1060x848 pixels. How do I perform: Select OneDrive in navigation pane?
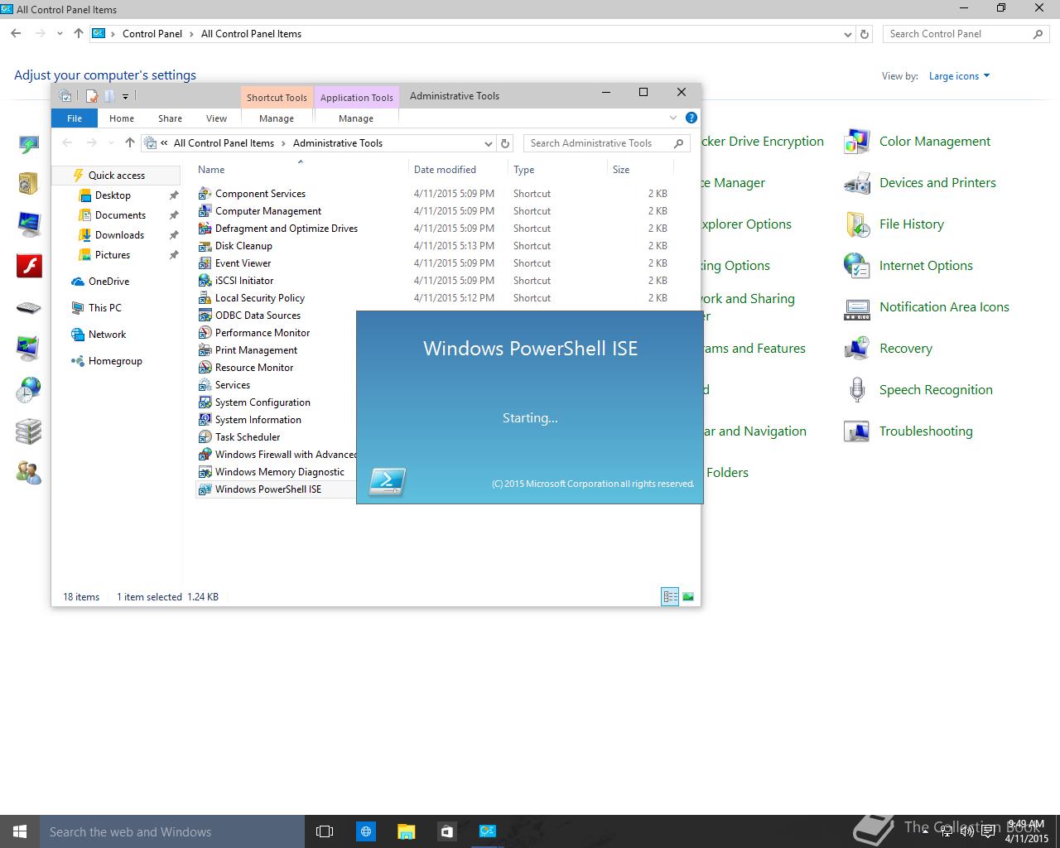(108, 282)
